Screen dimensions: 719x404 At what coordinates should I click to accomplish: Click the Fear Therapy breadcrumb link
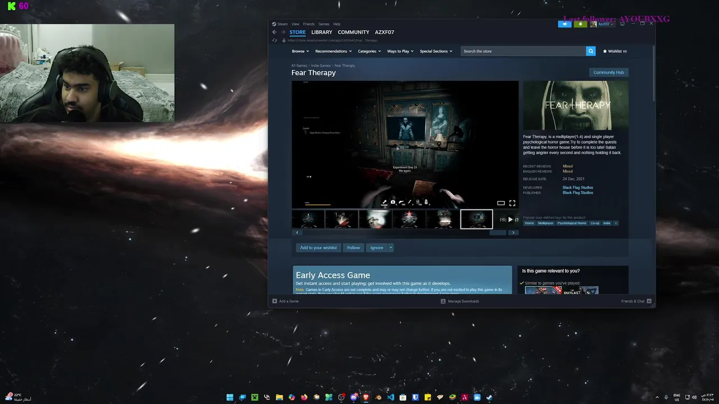click(345, 66)
